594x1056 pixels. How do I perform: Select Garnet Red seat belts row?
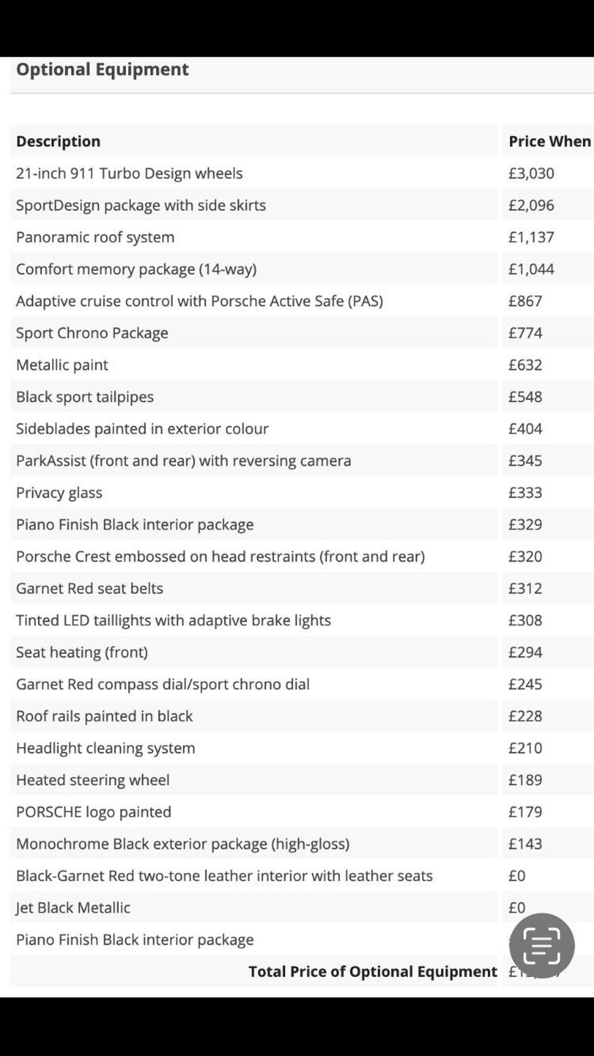[302, 588]
